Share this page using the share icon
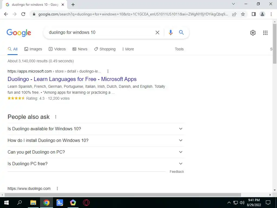Screen dimensions: 277x208 [234, 14]
